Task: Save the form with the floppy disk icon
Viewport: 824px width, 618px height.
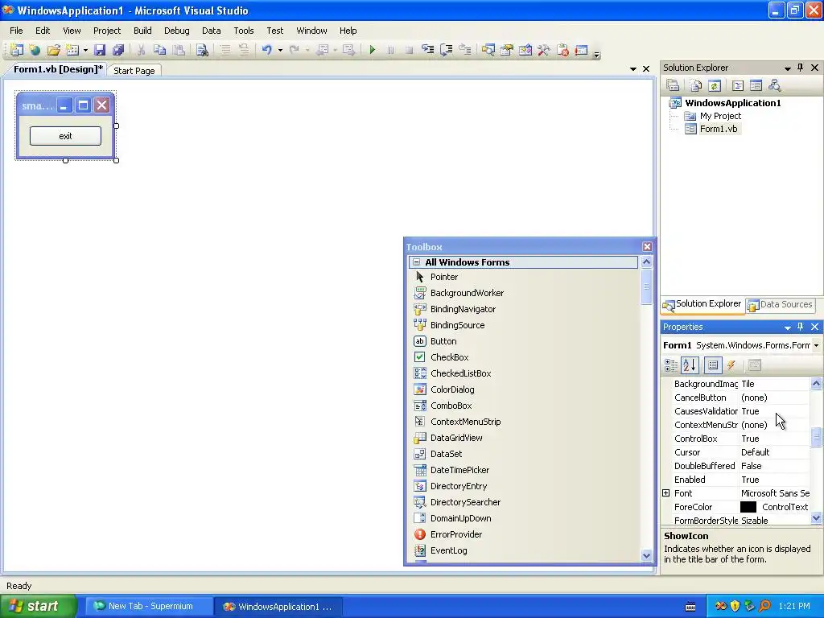Action: pos(100,50)
